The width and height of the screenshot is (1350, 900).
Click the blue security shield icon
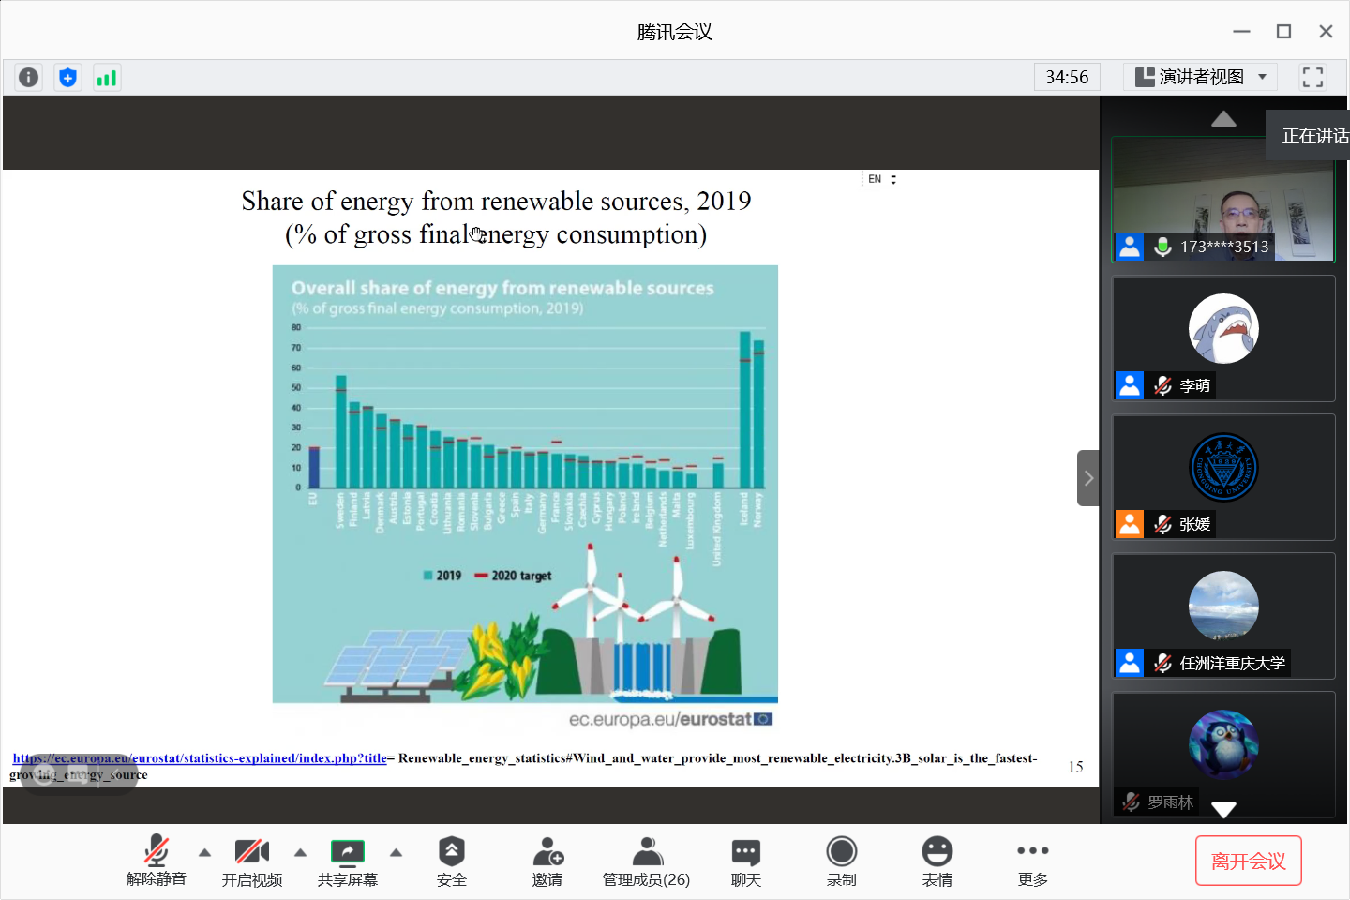click(67, 77)
